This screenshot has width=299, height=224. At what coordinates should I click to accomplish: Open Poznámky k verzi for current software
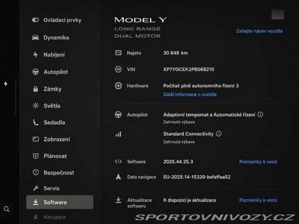point(258,162)
